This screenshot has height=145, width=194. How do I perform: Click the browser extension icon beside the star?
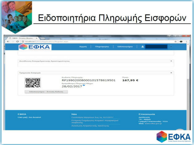coord(181,42)
